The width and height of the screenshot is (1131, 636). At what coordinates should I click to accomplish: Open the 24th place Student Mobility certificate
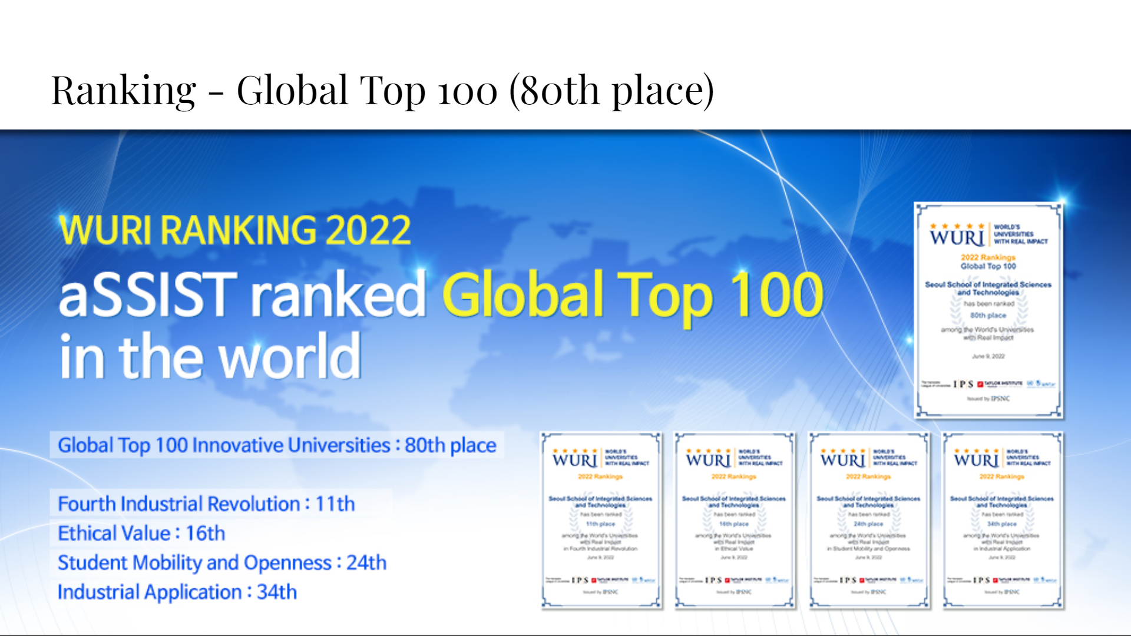click(x=869, y=521)
